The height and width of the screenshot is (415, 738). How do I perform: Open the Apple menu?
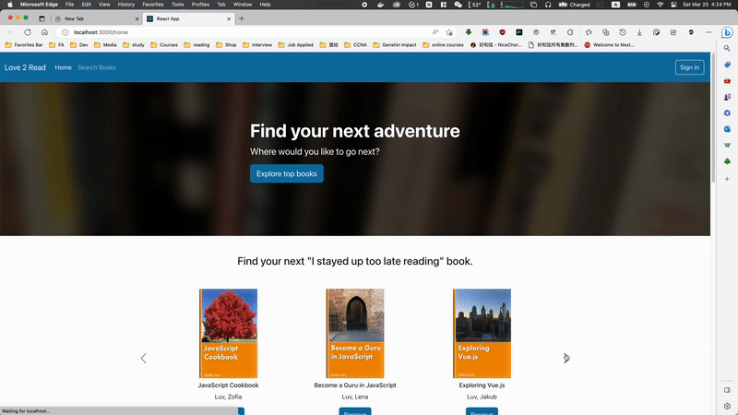coord(10,5)
